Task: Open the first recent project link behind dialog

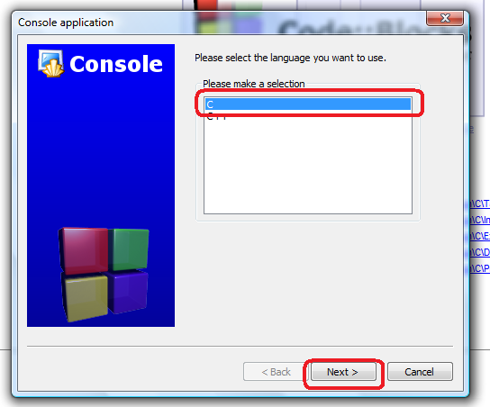Action: click(x=479, y=203)
